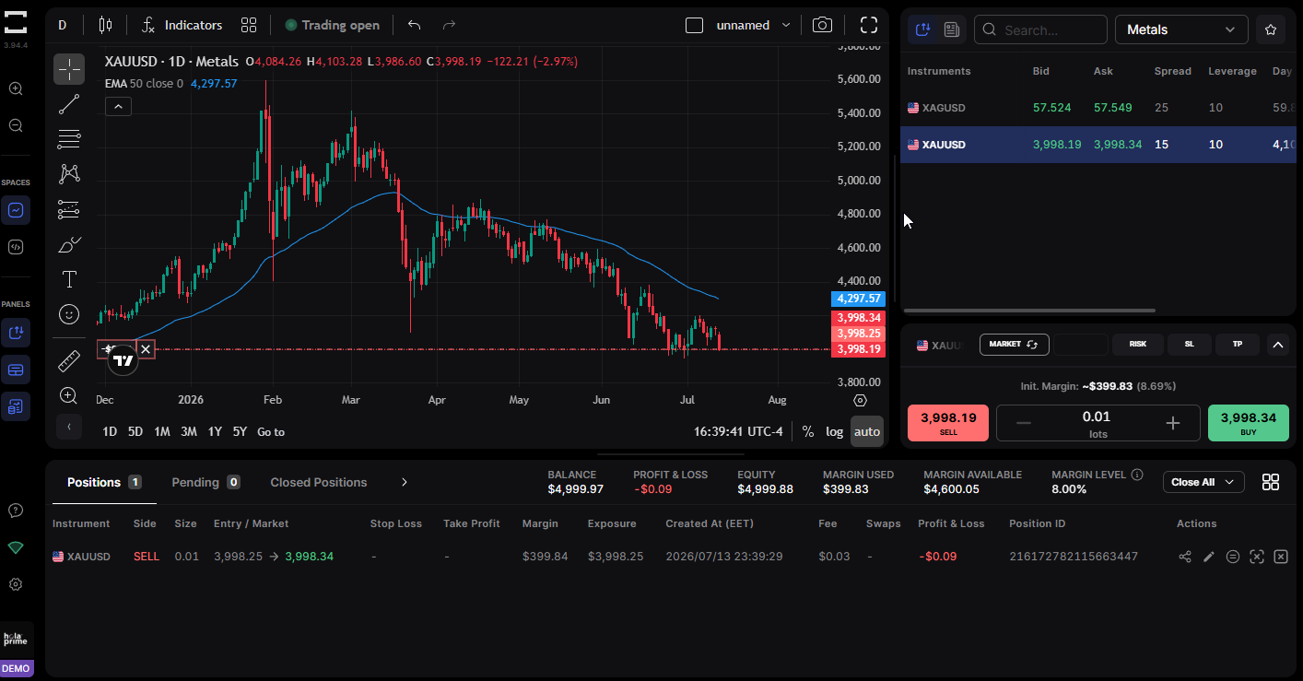Screen dimensions: 1303x681
Task: Open candlestick chart style selector
Action: (105, 25)
